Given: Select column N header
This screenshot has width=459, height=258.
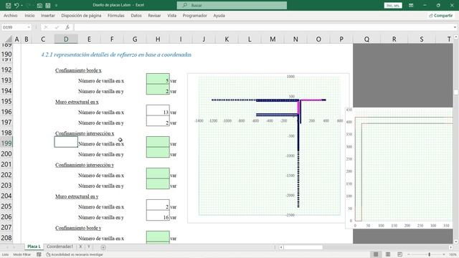Looking at the screenshot, I should pyautogui.click(x=295, y=39).
